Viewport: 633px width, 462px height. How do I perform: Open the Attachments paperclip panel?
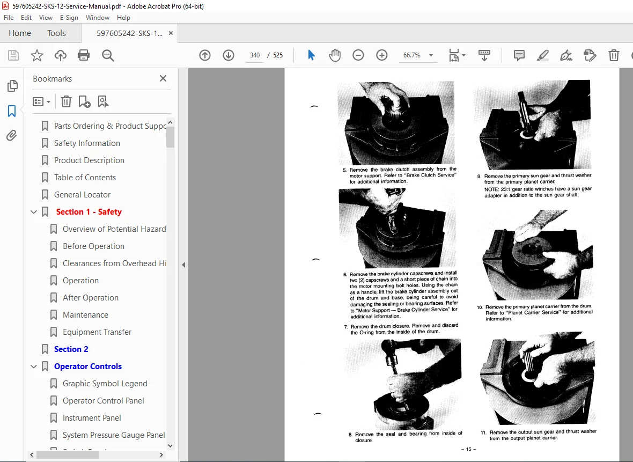click(x=12, y=135)
